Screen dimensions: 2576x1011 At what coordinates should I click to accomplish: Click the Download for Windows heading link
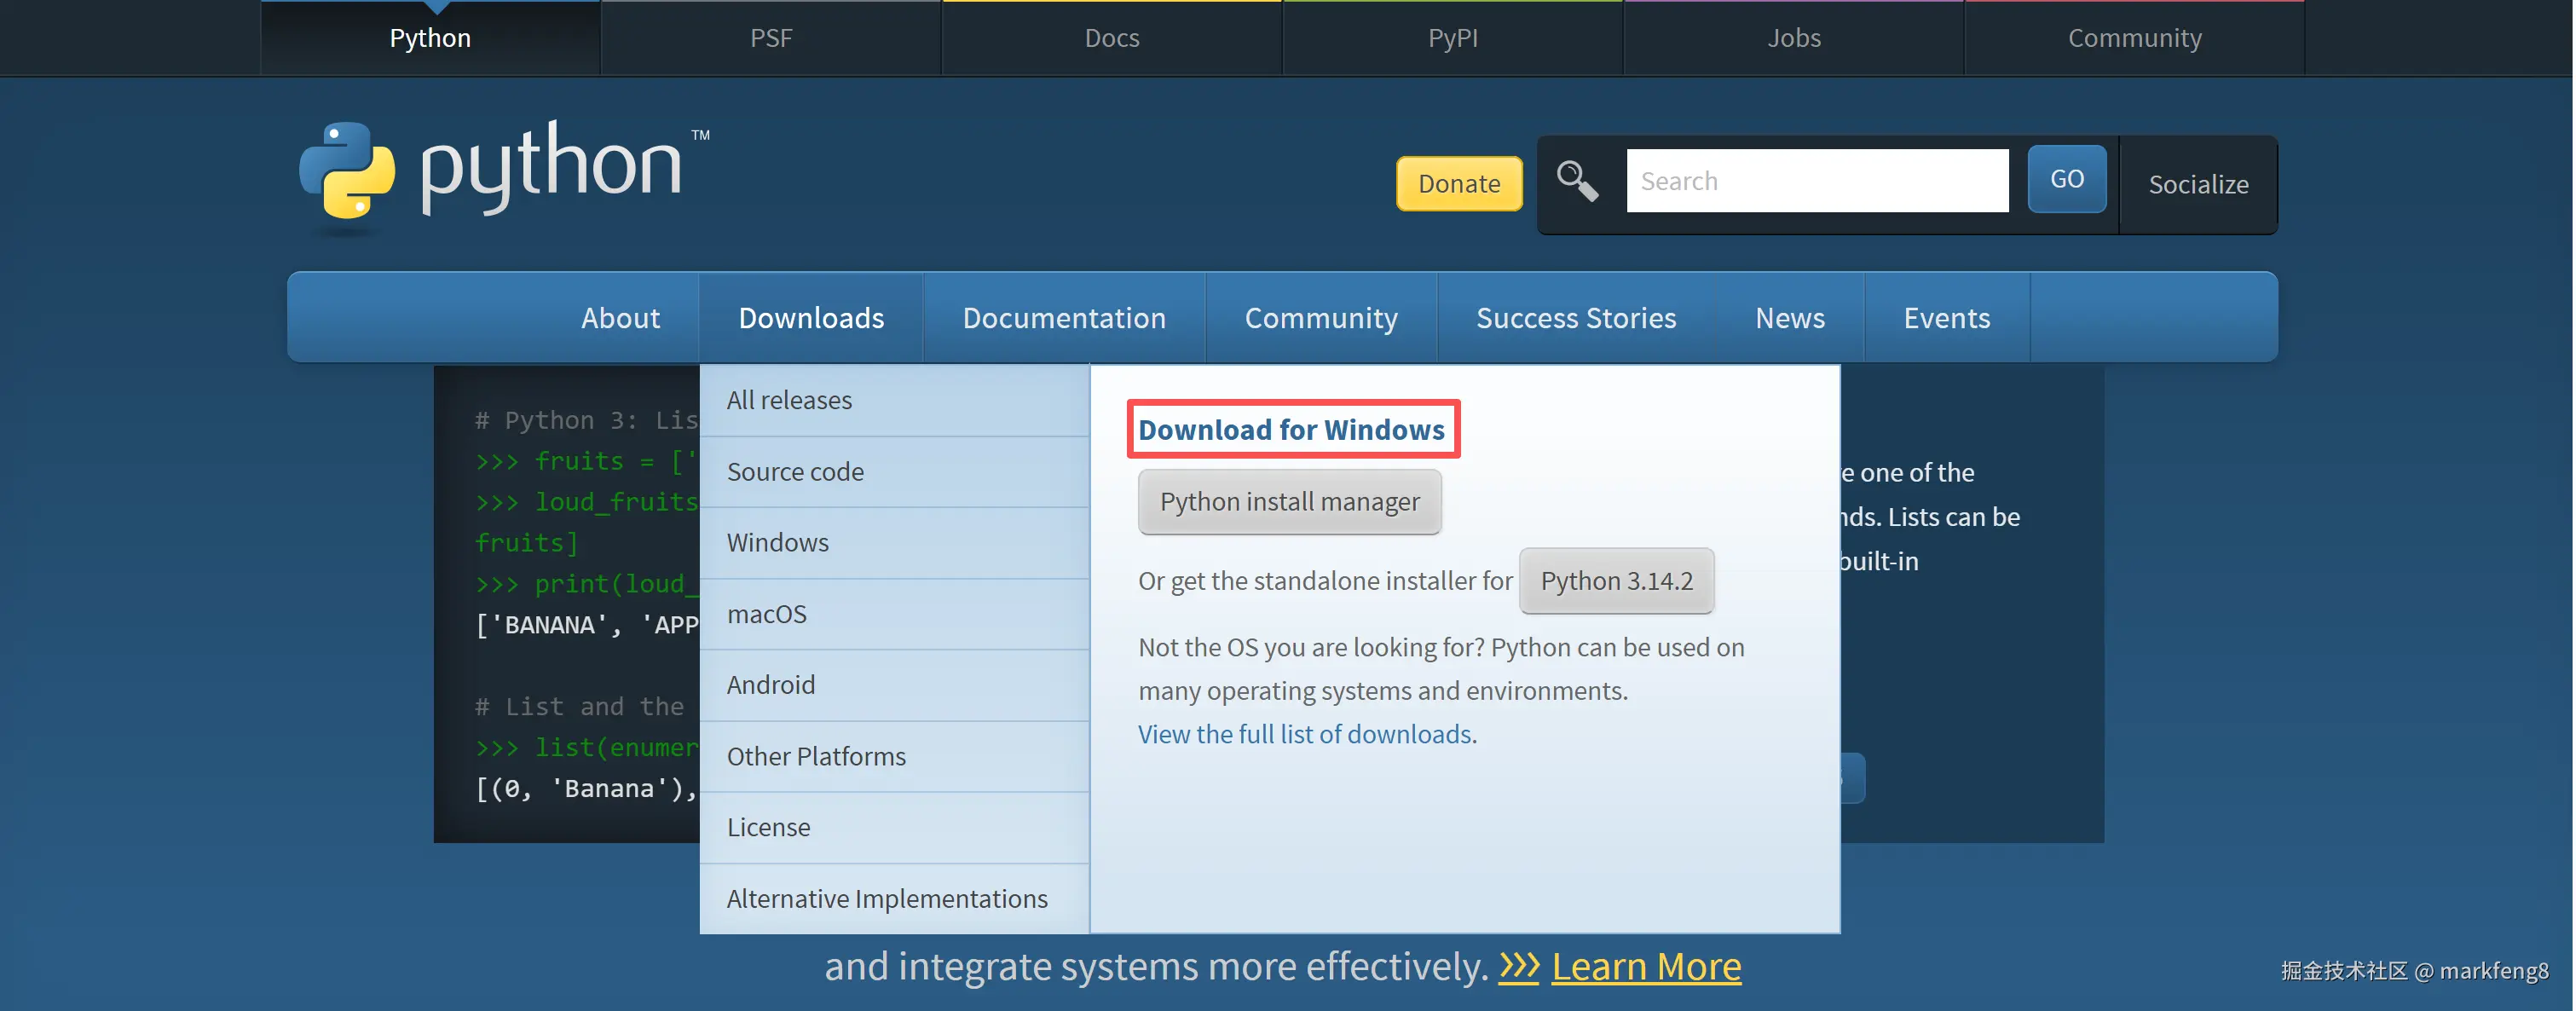tap(1291, 430)
